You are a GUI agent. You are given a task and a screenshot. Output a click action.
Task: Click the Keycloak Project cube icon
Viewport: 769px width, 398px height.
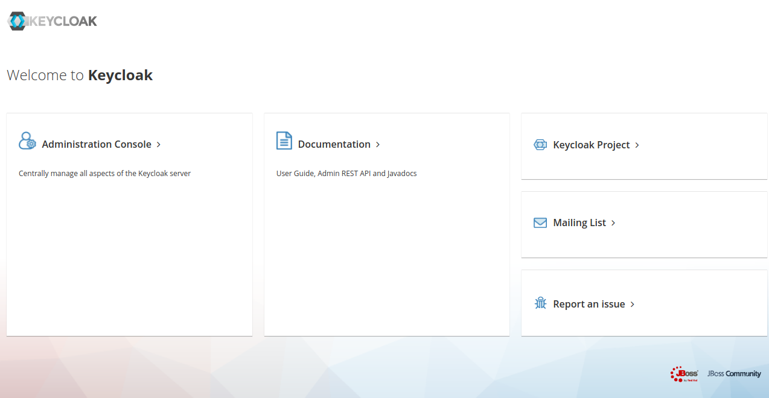(x=539, y=144)
